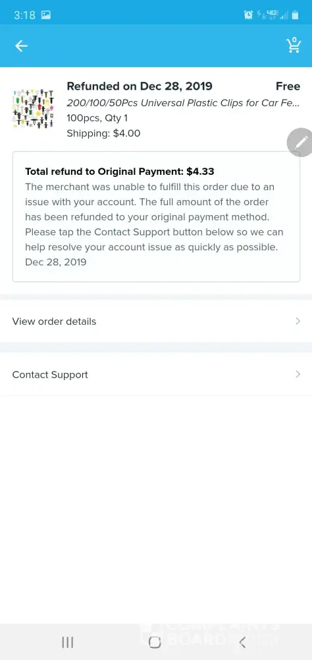The height and width of the screenshot is (660, 312).
Task: Open View order details row
Action: (156, 321)
